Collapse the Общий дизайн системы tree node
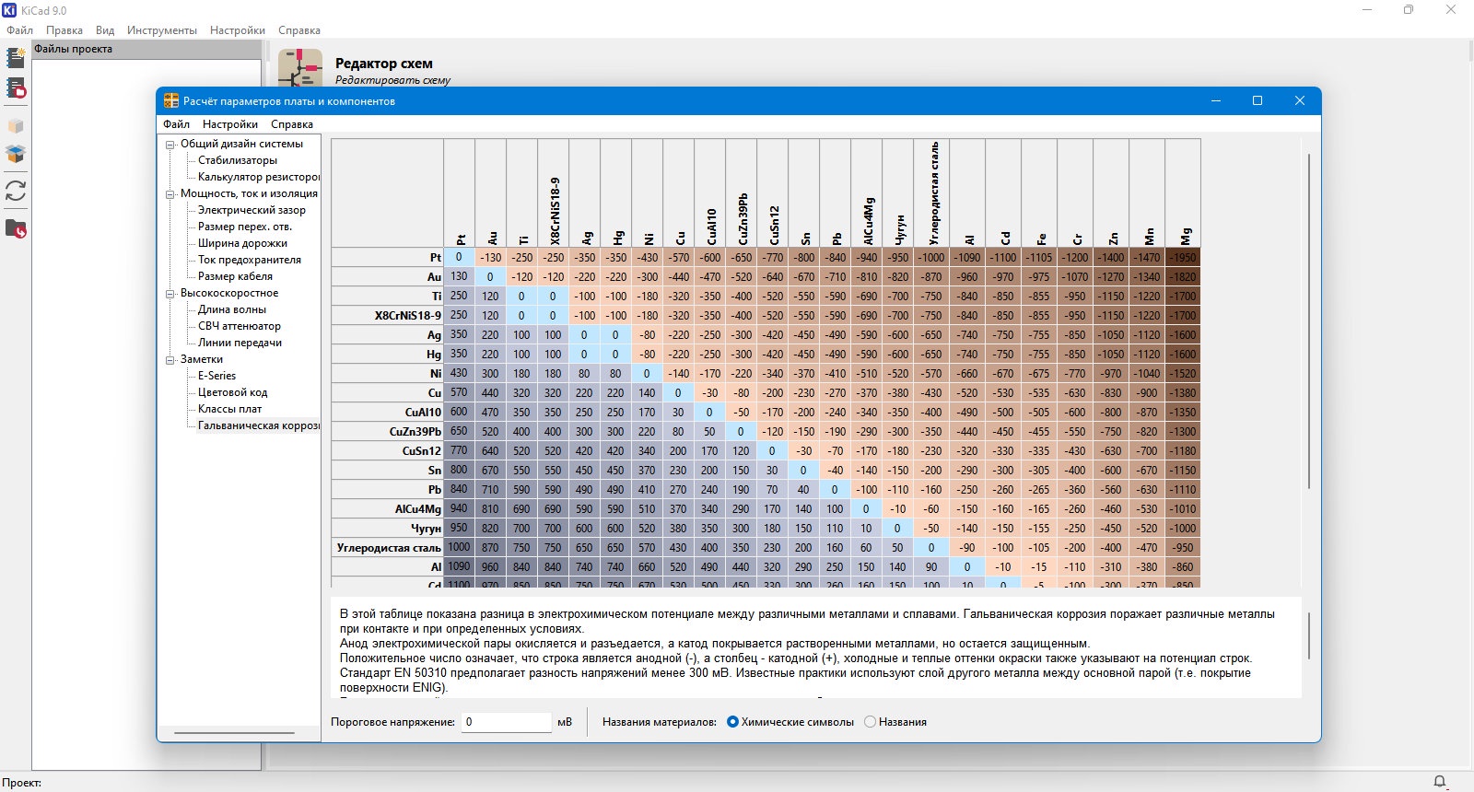This screenshot has height=792, width=1474. coord(170,145)
